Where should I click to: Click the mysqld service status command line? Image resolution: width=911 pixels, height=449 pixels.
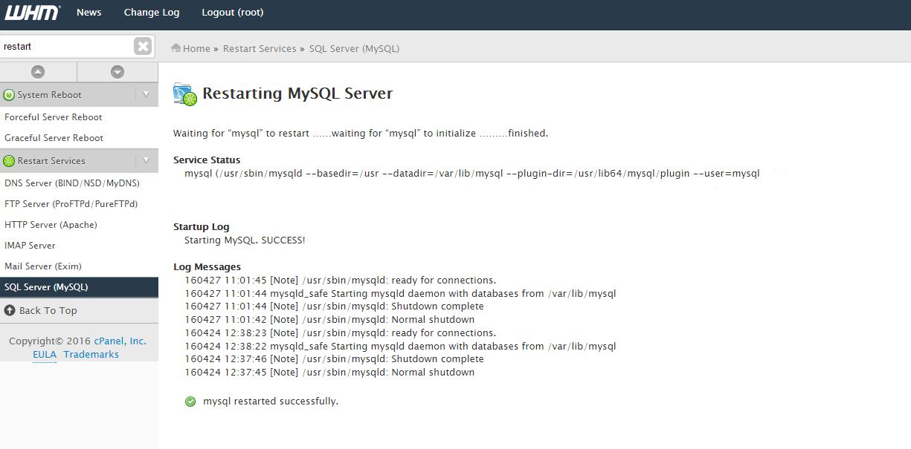(x=473, y=174)
